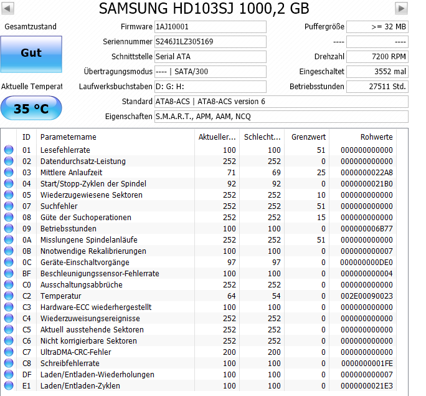
Task: Click status icon for Laden/Entladen-Zyklen row
Action: coord(9,385)
